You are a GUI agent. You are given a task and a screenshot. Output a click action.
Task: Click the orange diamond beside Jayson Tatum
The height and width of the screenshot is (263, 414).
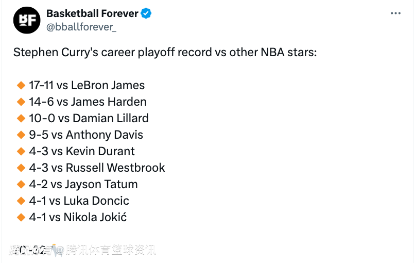[21, 185]
